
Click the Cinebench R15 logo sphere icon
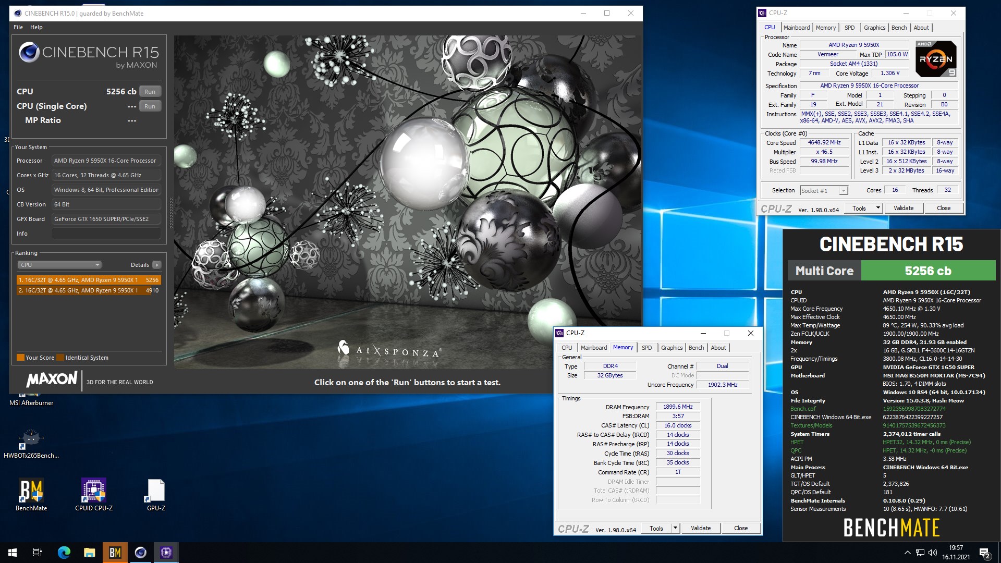click(29, 53)
